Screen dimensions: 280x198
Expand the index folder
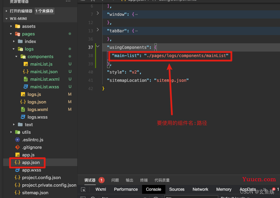(14, 41)
